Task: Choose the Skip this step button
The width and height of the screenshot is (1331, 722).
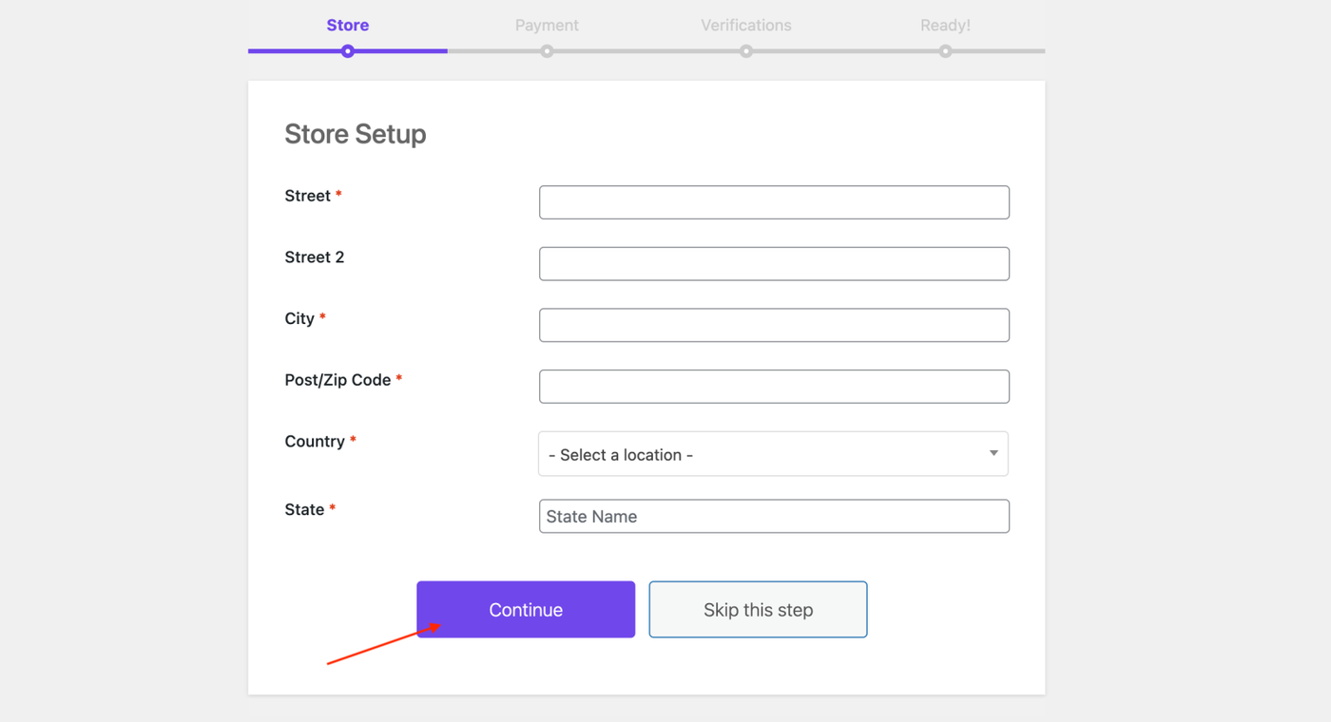Action: 758,609
